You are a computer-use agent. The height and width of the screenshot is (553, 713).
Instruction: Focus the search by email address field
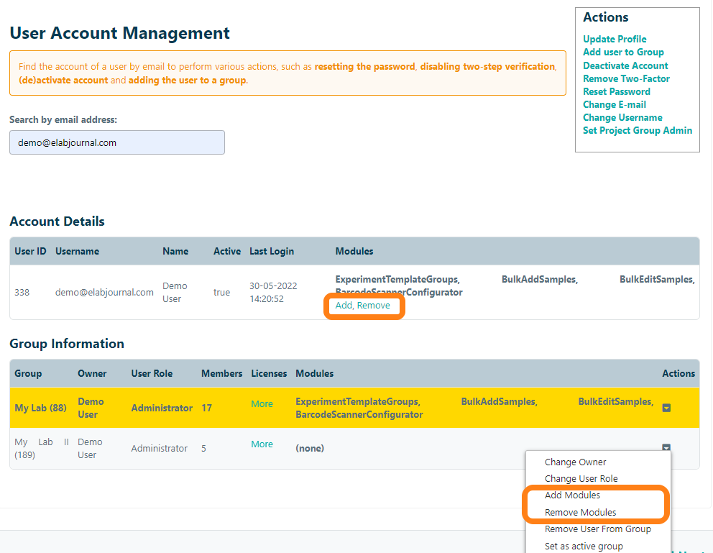117,142
